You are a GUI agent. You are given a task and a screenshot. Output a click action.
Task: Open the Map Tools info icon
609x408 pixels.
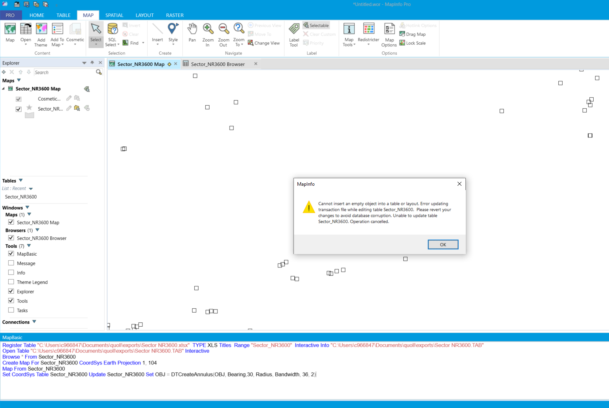click(349, 29)
